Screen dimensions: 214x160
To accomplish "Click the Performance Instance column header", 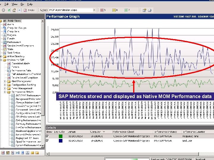I will 166,132.
